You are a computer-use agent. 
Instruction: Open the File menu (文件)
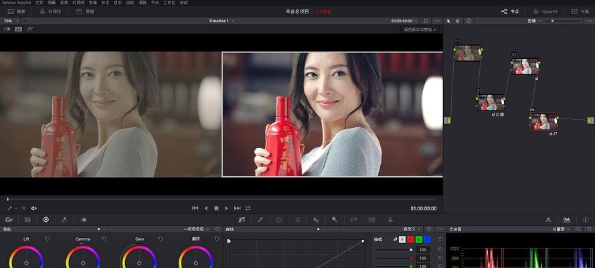pos(39,2)
